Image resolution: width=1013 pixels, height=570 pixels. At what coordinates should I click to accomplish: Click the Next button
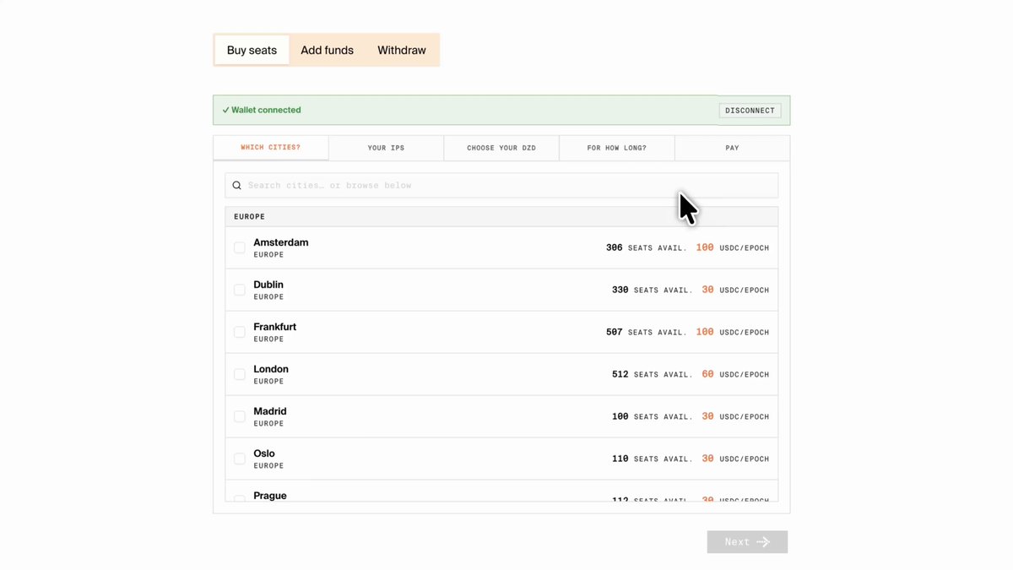747,542
